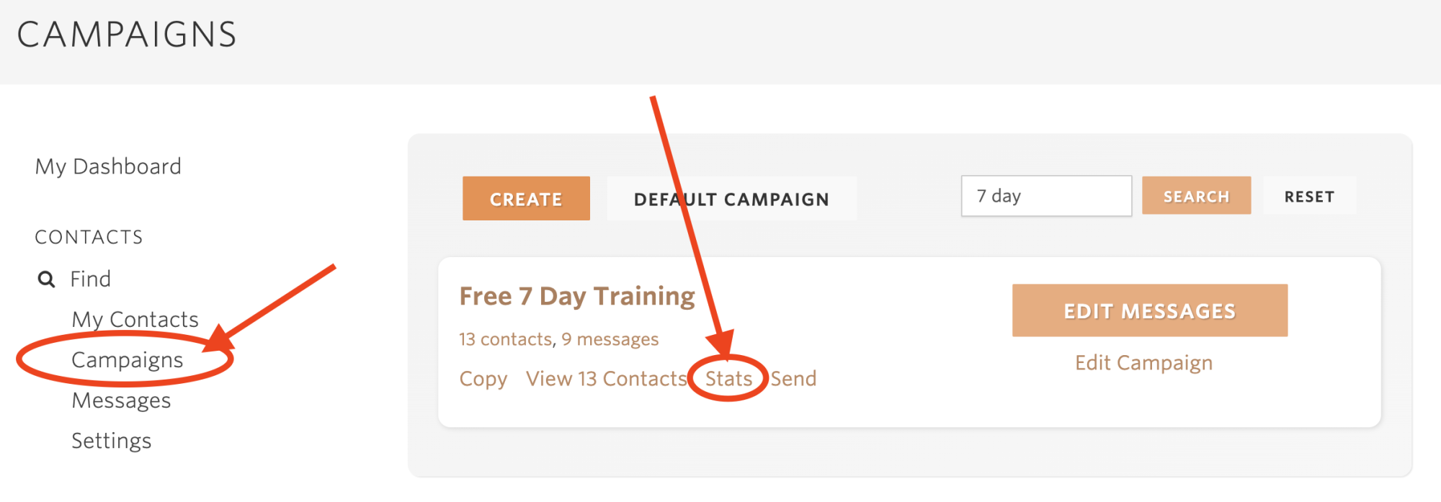Click the '9 messages' link

click(610, 339)
